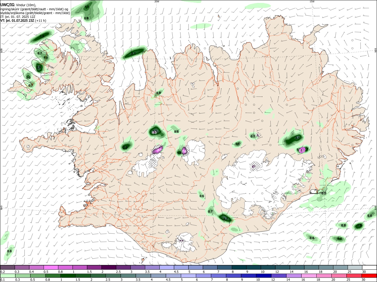Click the 15W longitude label
This screenshot has height=282, width=377.
tap(312, 1)
